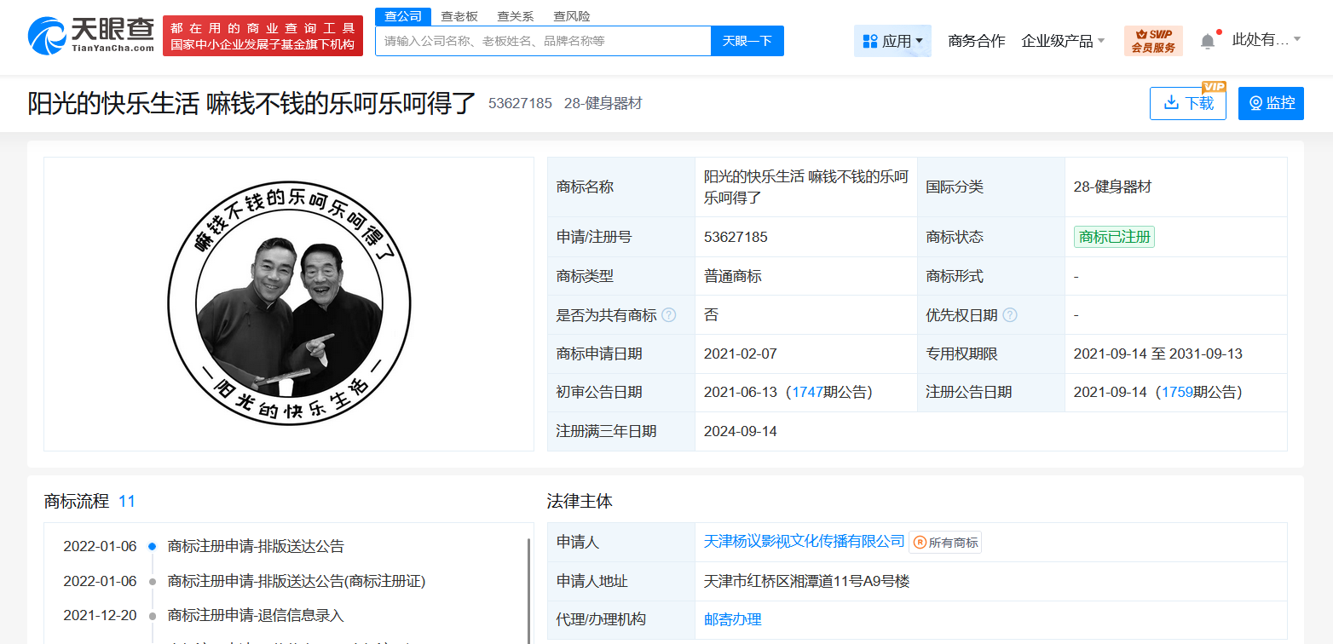This screenshot has height=644, width=1333.
Task: Click the 下载 download button
Action: point(1187,103)
